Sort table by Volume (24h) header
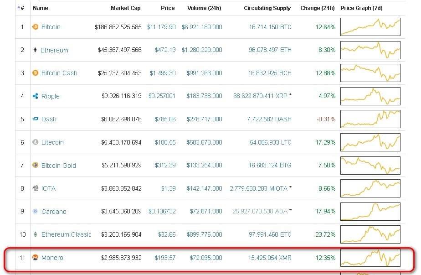The image size is (421, 275). pyautogui.click(x=205, y=8)
